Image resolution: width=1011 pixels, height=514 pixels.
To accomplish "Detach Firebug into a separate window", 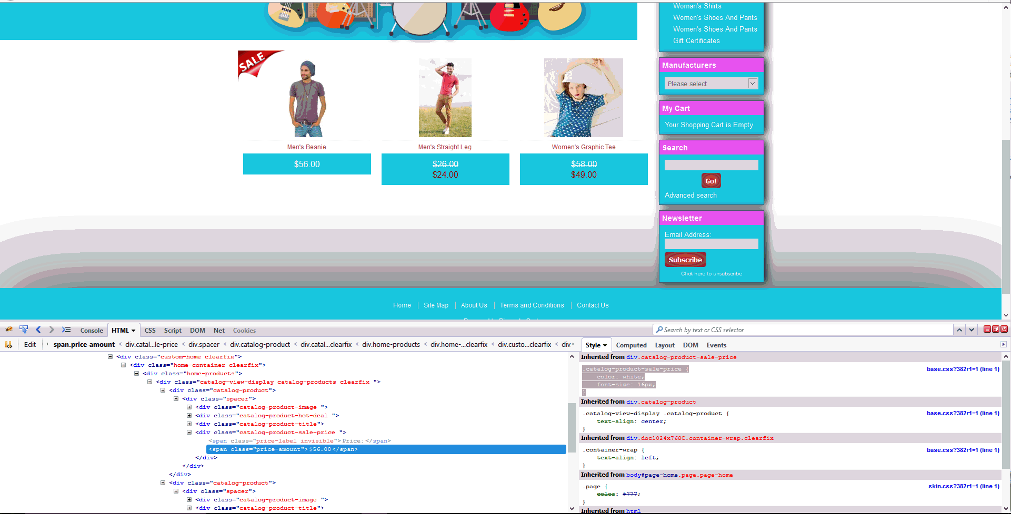I will 996,329.
